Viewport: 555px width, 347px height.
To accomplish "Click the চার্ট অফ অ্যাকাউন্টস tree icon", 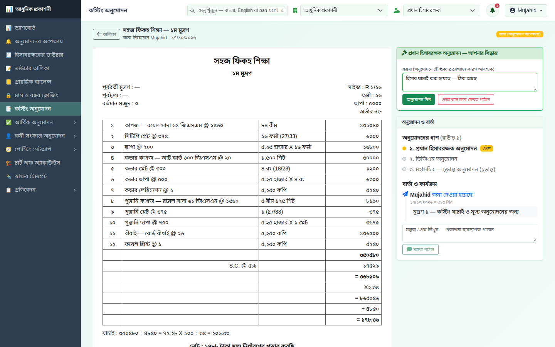I will 8,163.
